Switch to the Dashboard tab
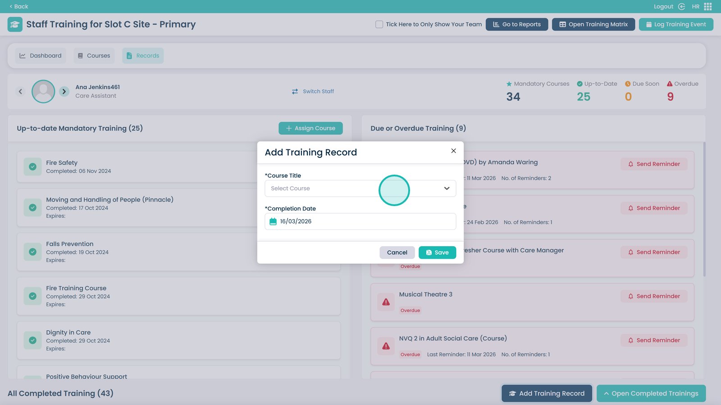Image resolution: width=721 pixels, height=405 pixels. coord(41,56)
